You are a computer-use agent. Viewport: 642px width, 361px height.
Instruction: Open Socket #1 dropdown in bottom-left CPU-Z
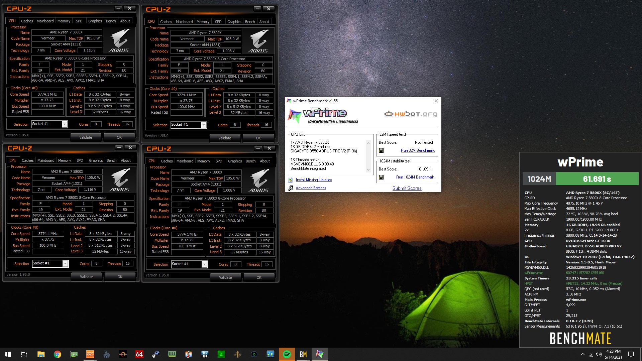[x=65, y=264]
